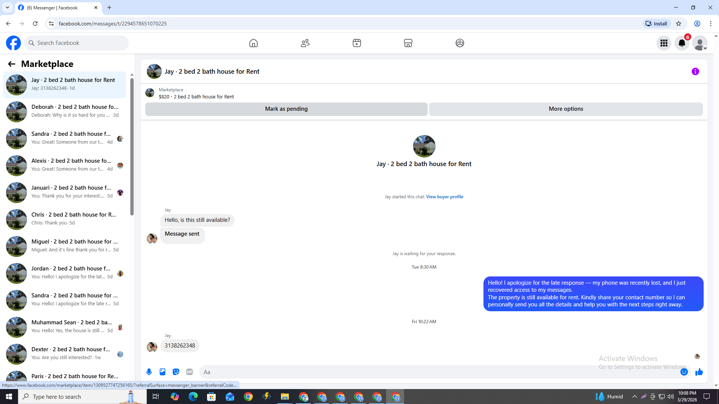
Task: Click the address bar URL
Action: pyautogui.click(x=113, y=24)
